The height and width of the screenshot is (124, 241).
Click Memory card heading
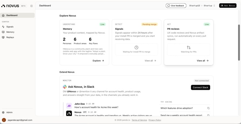[x=67, y=29]
